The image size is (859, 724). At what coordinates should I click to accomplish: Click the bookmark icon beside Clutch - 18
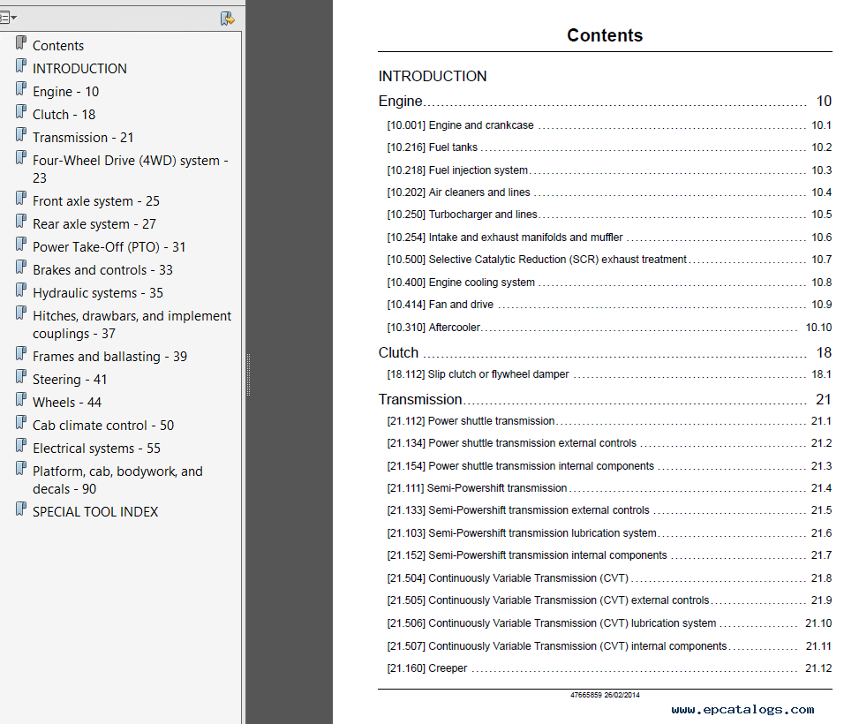click(21, 112)
